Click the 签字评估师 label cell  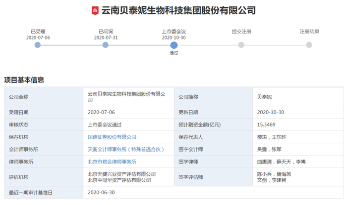[213, 177]
